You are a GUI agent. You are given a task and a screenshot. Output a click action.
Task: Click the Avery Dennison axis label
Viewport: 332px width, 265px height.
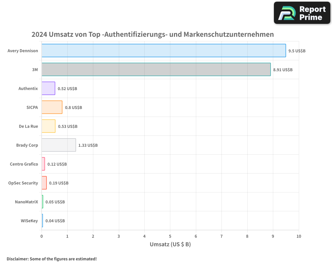(x=23, y=51)
